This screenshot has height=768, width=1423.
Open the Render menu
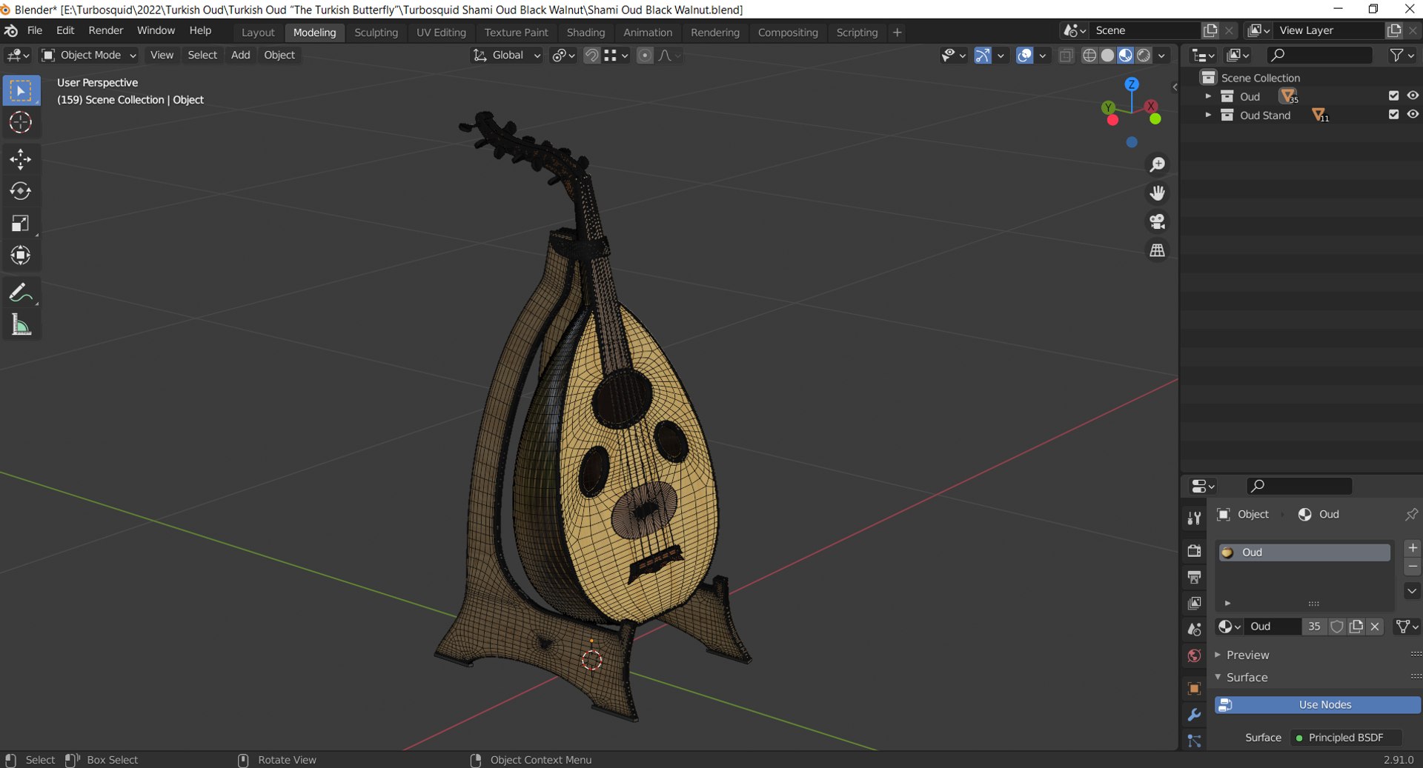106,30
